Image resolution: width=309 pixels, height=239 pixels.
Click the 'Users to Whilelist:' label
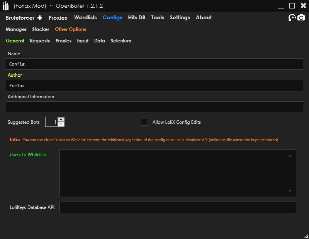click(28, 155)
